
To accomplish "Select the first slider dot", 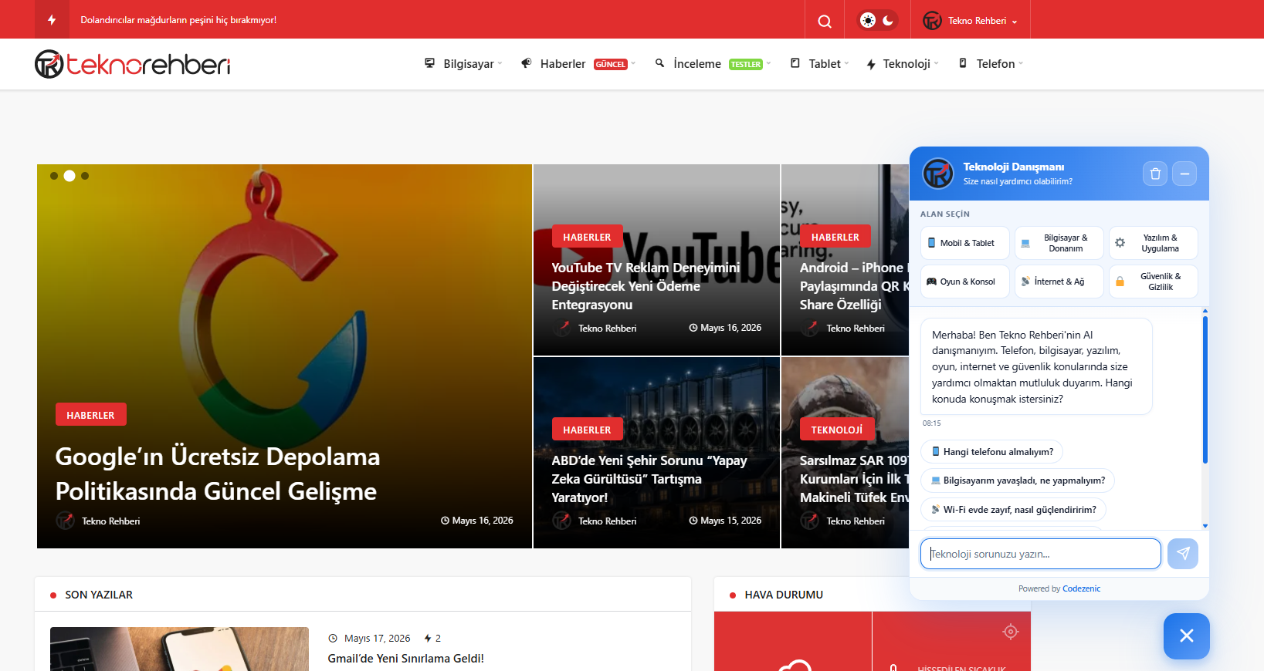I will click(54, 176).
